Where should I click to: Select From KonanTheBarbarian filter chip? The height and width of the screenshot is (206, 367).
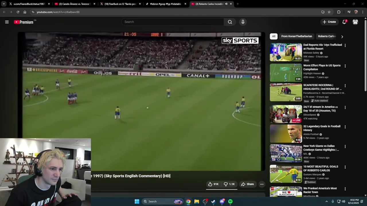[x=296, y=36]
